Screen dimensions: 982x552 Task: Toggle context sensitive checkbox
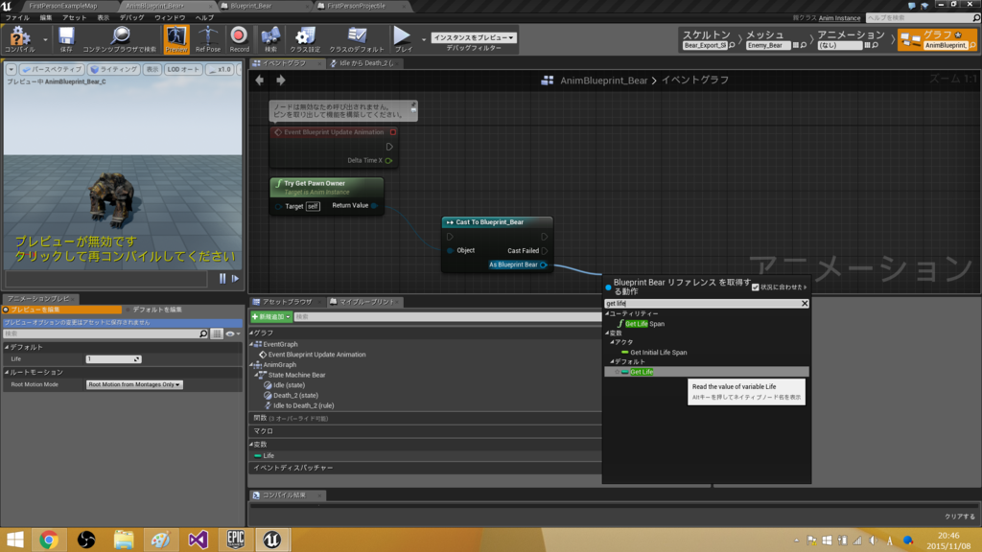coord(756,287)
